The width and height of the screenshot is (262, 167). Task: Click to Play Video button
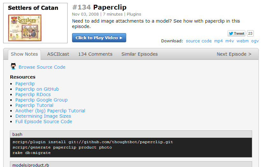pyautogui.click(x=99, y=38)
